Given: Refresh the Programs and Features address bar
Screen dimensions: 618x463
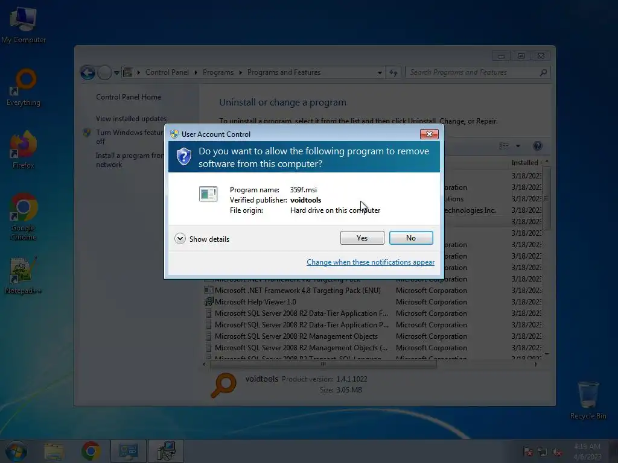Looking at the screenshot, I should click(393, 72).
